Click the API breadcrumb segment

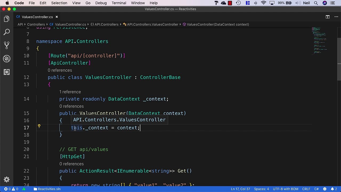coord(20,24)
